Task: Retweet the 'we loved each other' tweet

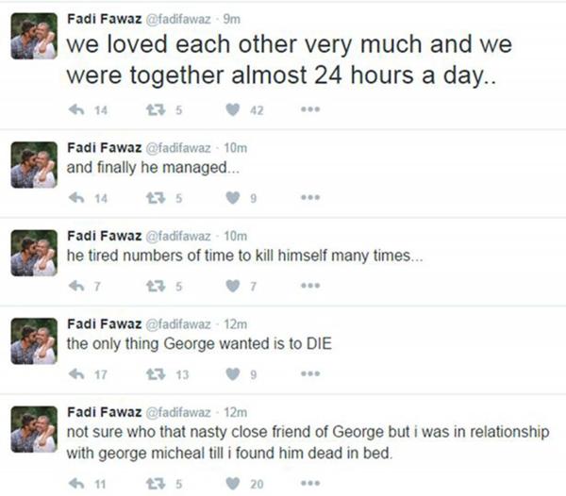Action: (153, 109)
